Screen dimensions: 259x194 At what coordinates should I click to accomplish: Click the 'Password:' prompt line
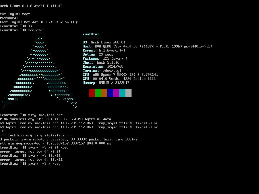tap(9, 18)
